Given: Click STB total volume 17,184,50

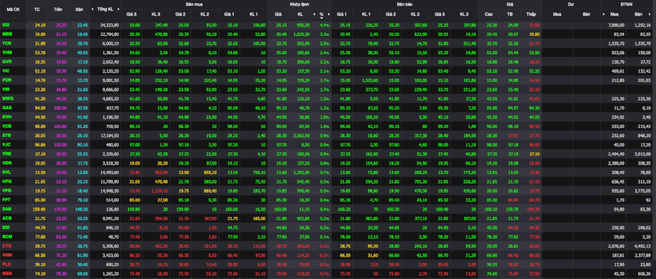Looking at the screenshot, I should tap(110, 135).
